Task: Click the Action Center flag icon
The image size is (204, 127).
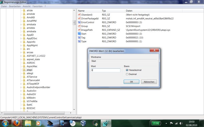Action: pos(171,124)
